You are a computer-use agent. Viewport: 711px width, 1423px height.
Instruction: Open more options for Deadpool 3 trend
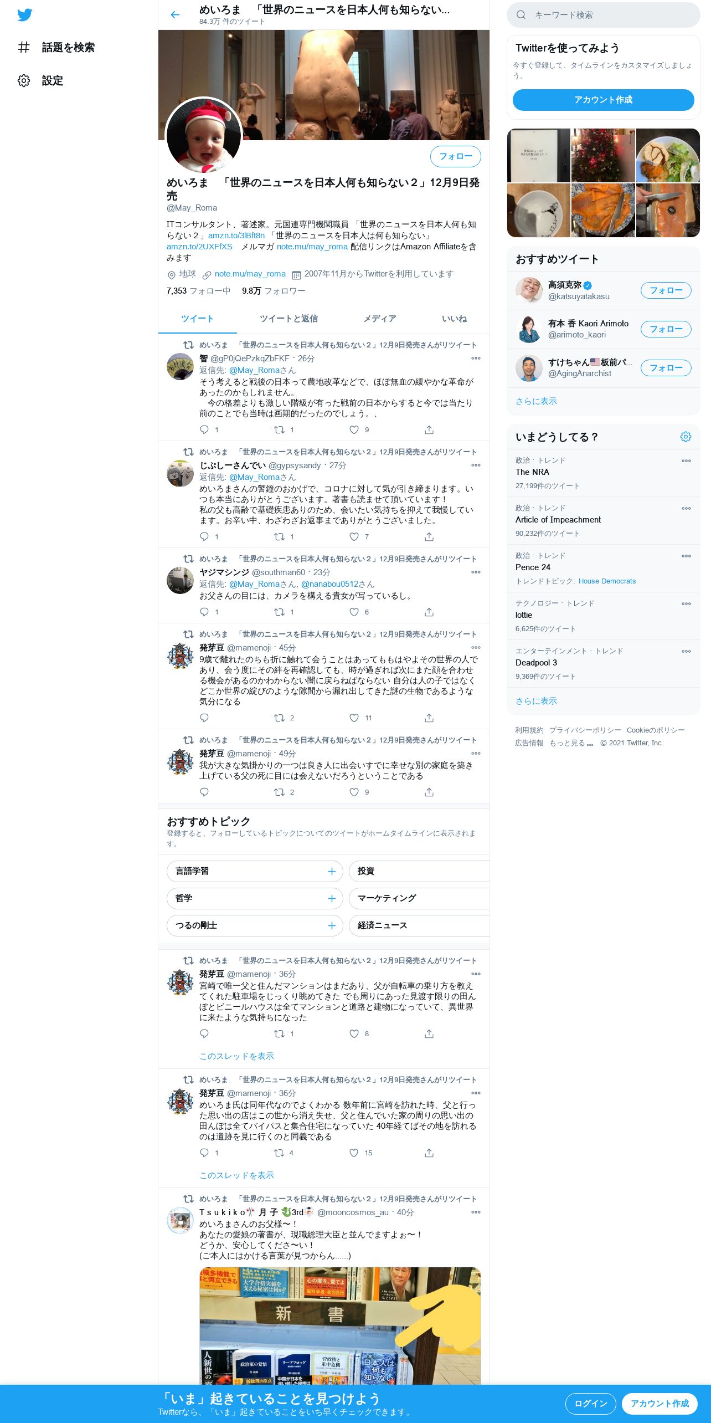pos(686,652)
